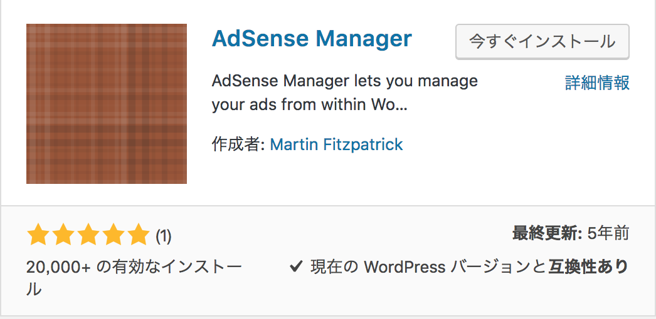Open the AdSense Manager title link

pyautogui.click(x=312, y=39)
